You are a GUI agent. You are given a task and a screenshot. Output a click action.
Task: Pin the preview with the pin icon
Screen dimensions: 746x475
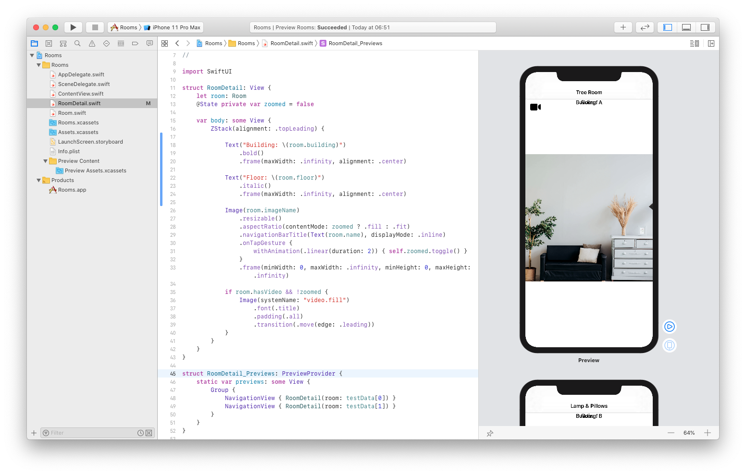(x=490, y=433)
